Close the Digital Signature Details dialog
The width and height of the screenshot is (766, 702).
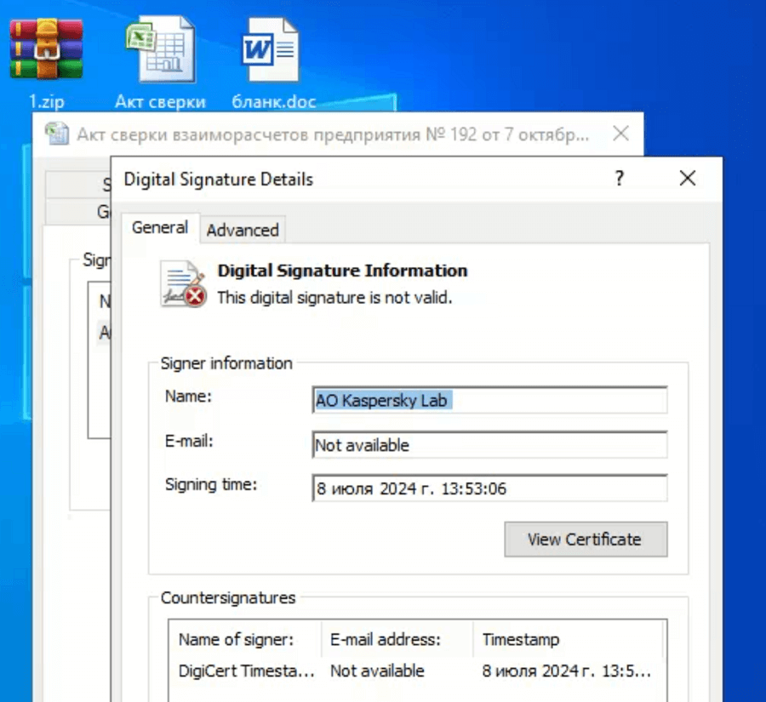(x=687, y=179)
